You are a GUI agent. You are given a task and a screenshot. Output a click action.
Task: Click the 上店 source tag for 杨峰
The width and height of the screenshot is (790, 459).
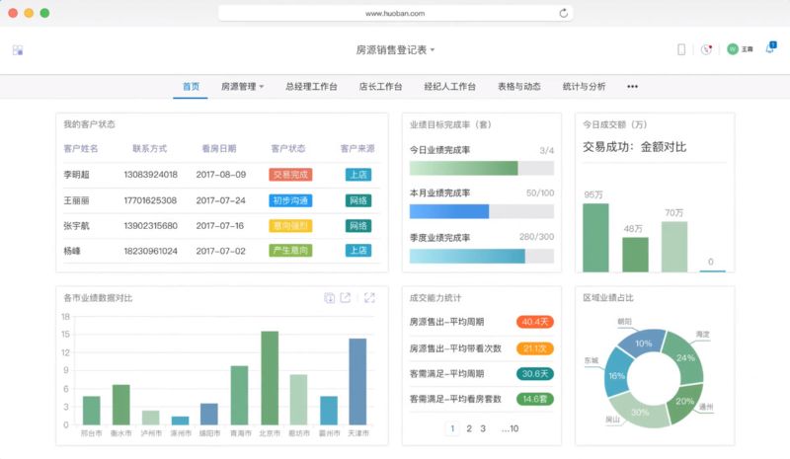tap(358, 251)
